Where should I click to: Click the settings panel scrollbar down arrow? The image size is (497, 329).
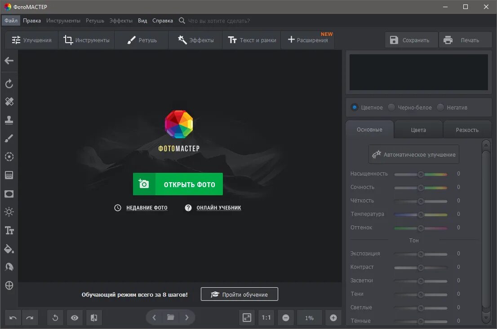tap(486, 317)
